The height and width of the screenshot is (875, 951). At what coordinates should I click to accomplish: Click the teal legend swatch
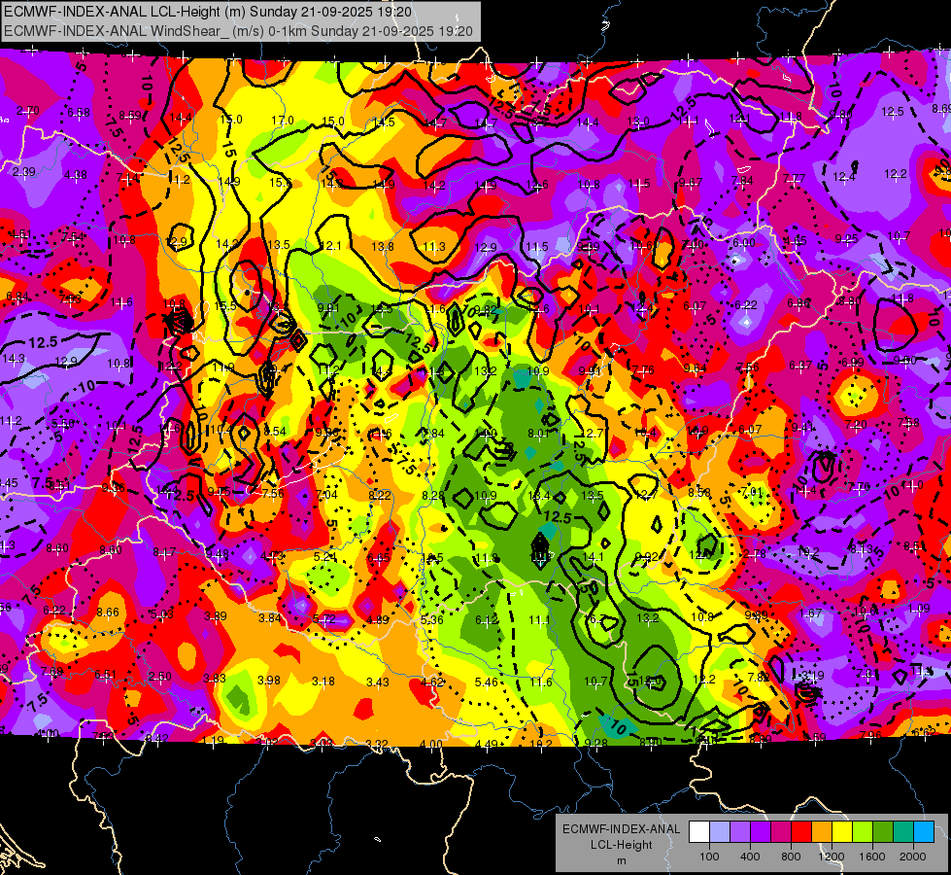[x=903, y=832]
